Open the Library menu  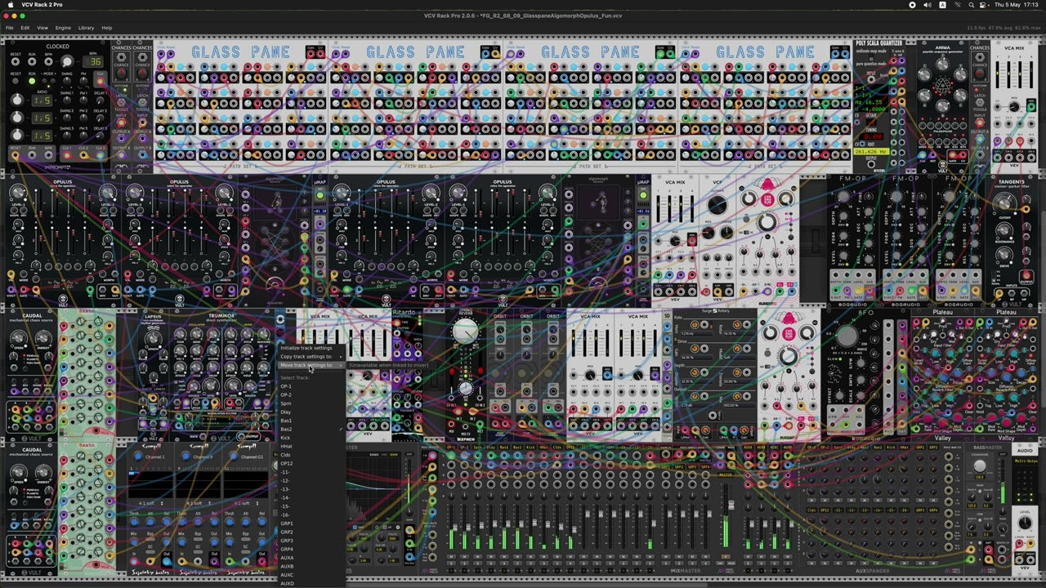86,28
